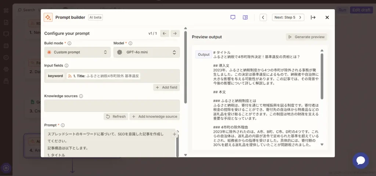The height and width of the screenshot is (176, 376).
Task: Click Build mode info icon
Action: tap(69, 43)
